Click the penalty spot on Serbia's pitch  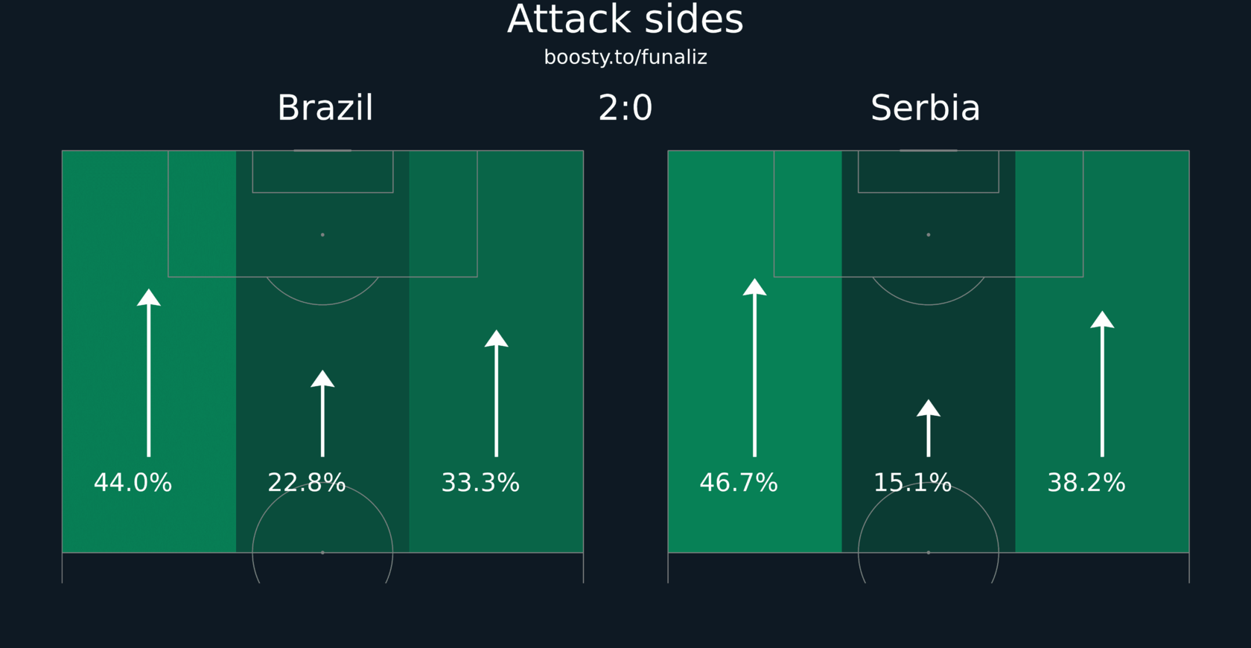point(929,235)
